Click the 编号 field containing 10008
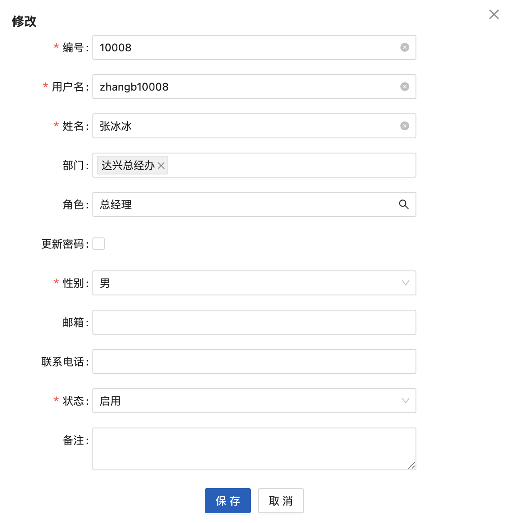 click(x=241, y=47)
